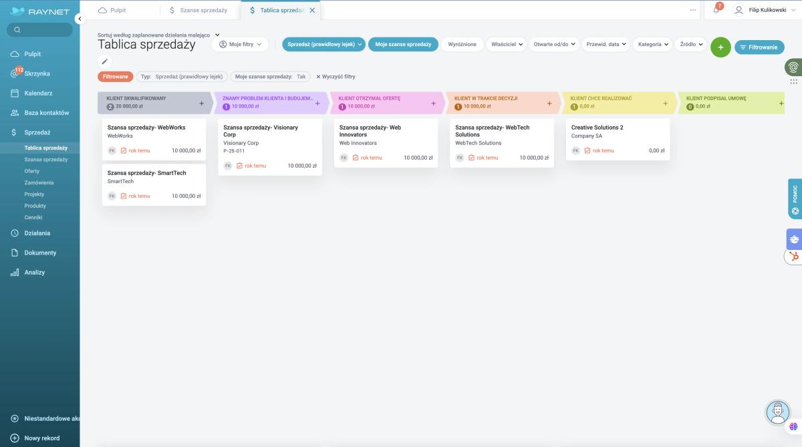Click the activity checkbox icon on the Web Innovators card
802x447 pixels.
point(356,158)
